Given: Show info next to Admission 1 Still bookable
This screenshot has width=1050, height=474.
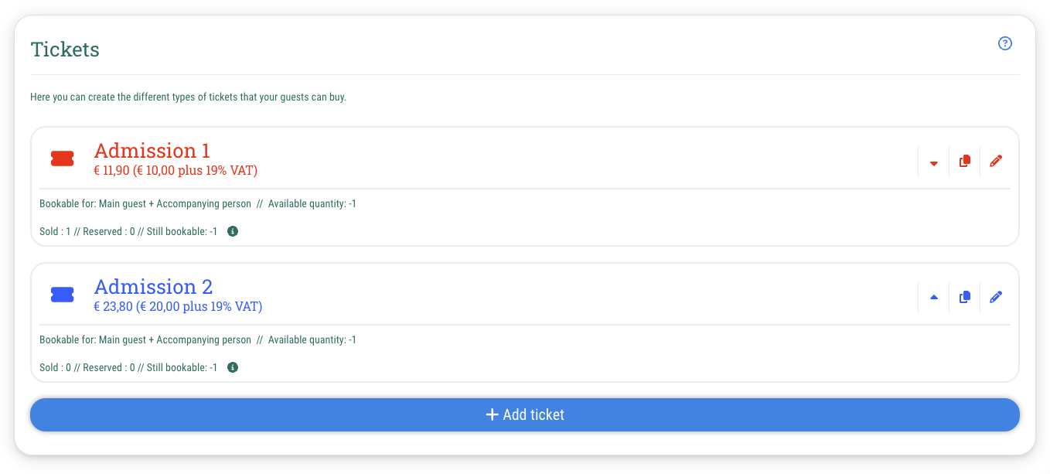Looking at the screenshot, I should [233, 231].
